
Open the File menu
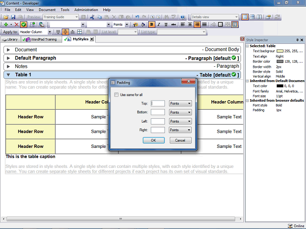tap(8, 10)
